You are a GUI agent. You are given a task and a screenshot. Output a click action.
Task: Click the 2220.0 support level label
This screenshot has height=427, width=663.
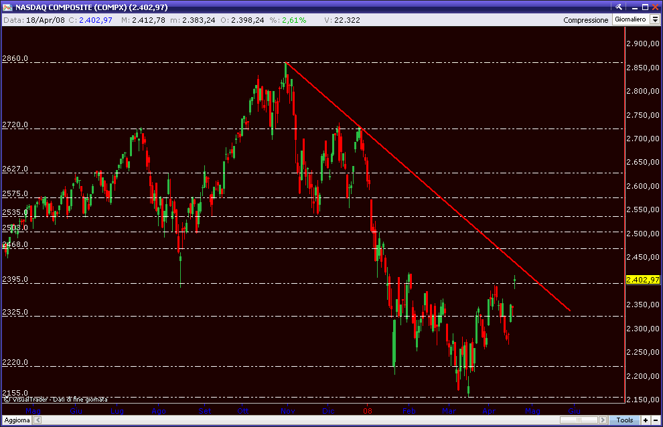tap(15, 362)
